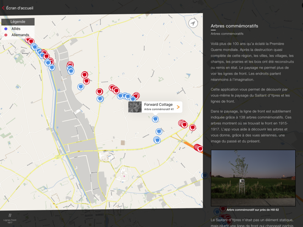Select the Forward Cottage callout title
This screenshot has height=227, width=303.
coord(158,104)
